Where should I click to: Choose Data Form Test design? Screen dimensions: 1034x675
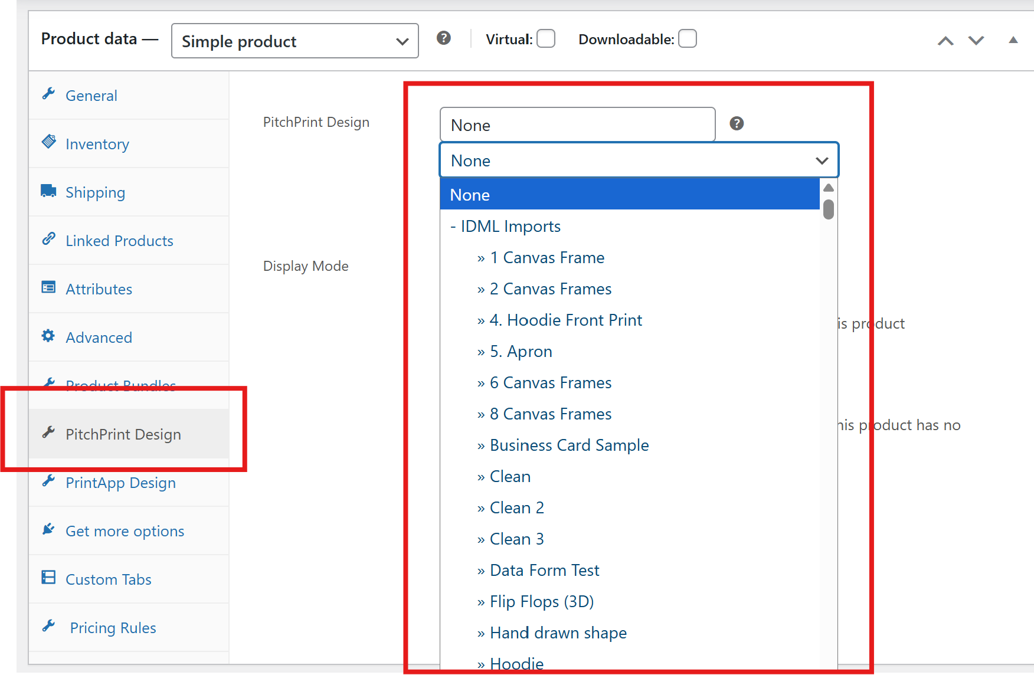[x=630, y=570]
